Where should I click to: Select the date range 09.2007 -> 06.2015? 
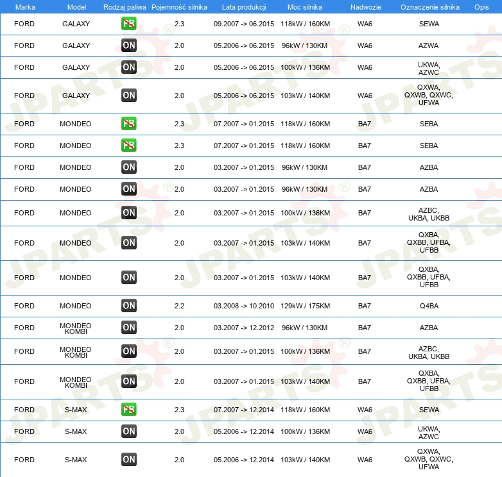pyautogui.click(x=244, y=24)
